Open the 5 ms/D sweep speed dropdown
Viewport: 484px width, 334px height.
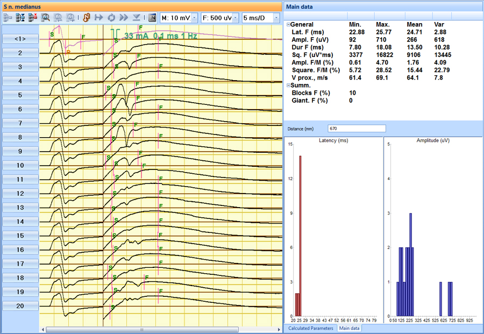pos(276,18)
